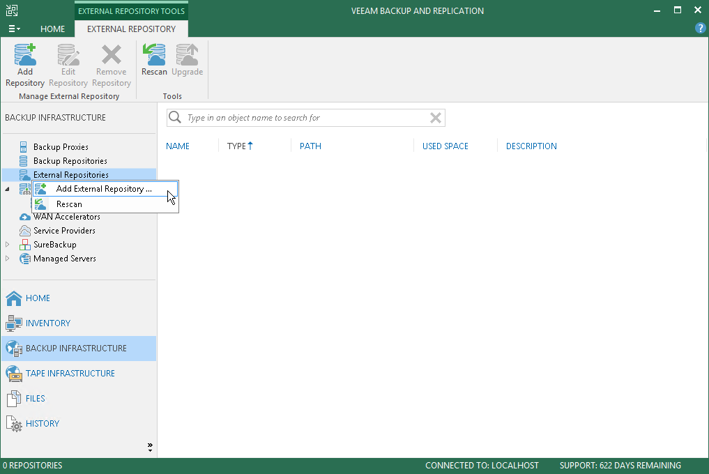Select External Repositories tree node
Image resolution: width=709 pixels, height=474 pixels.
click(79, 174)
